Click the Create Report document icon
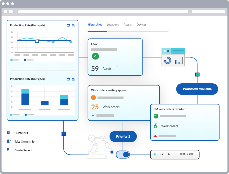This screenshot has height=174, width=229. click(x=8, y=150)
